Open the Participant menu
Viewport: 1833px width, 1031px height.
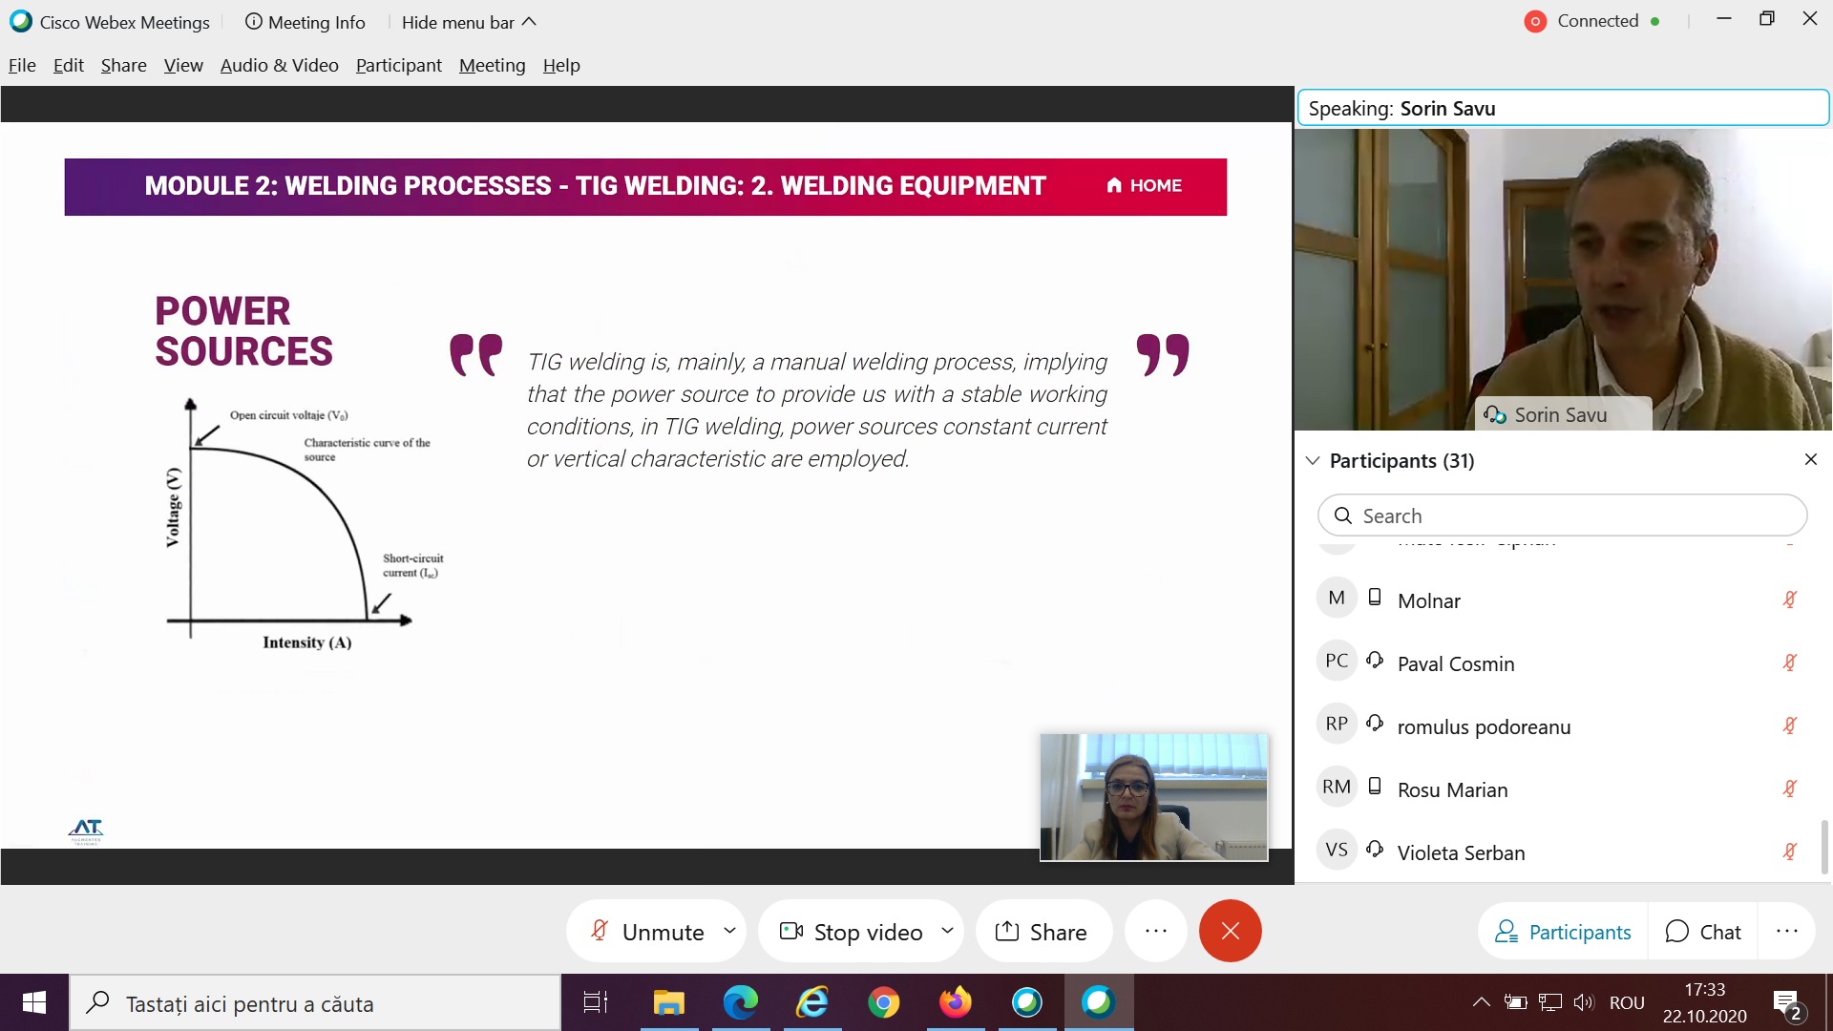[398, 65]
